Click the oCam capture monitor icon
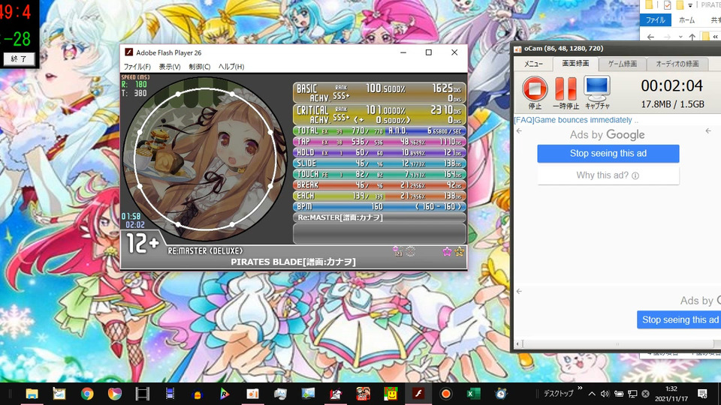Viewport: 721px width, 405px height. [x=597, y=88]
